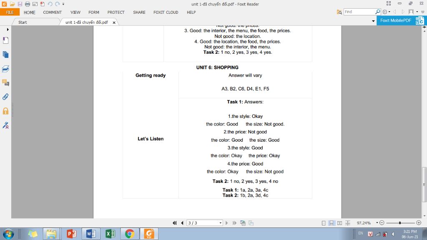
Task: Go to the first page
Action: pyautogui.click(x=175, y=223)
